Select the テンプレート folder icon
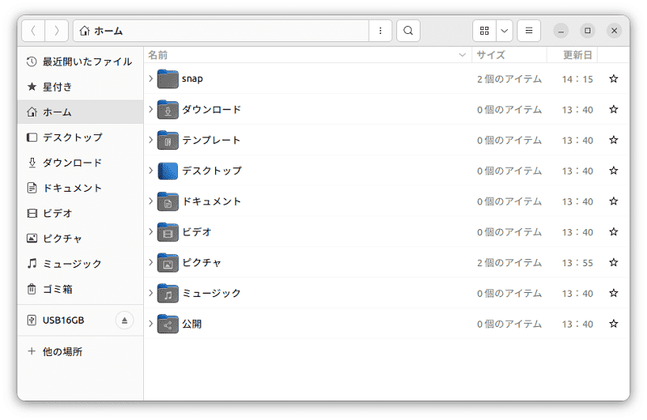Screen dimensions: 647x420 (168, 139)
